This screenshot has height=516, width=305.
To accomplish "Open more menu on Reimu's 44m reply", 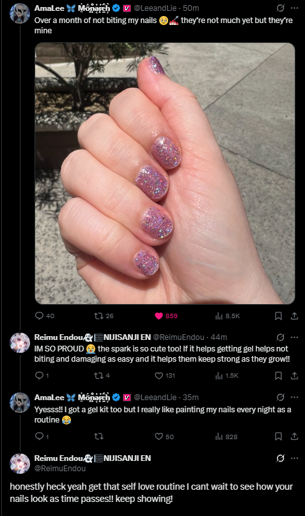I will pos(295,337).
